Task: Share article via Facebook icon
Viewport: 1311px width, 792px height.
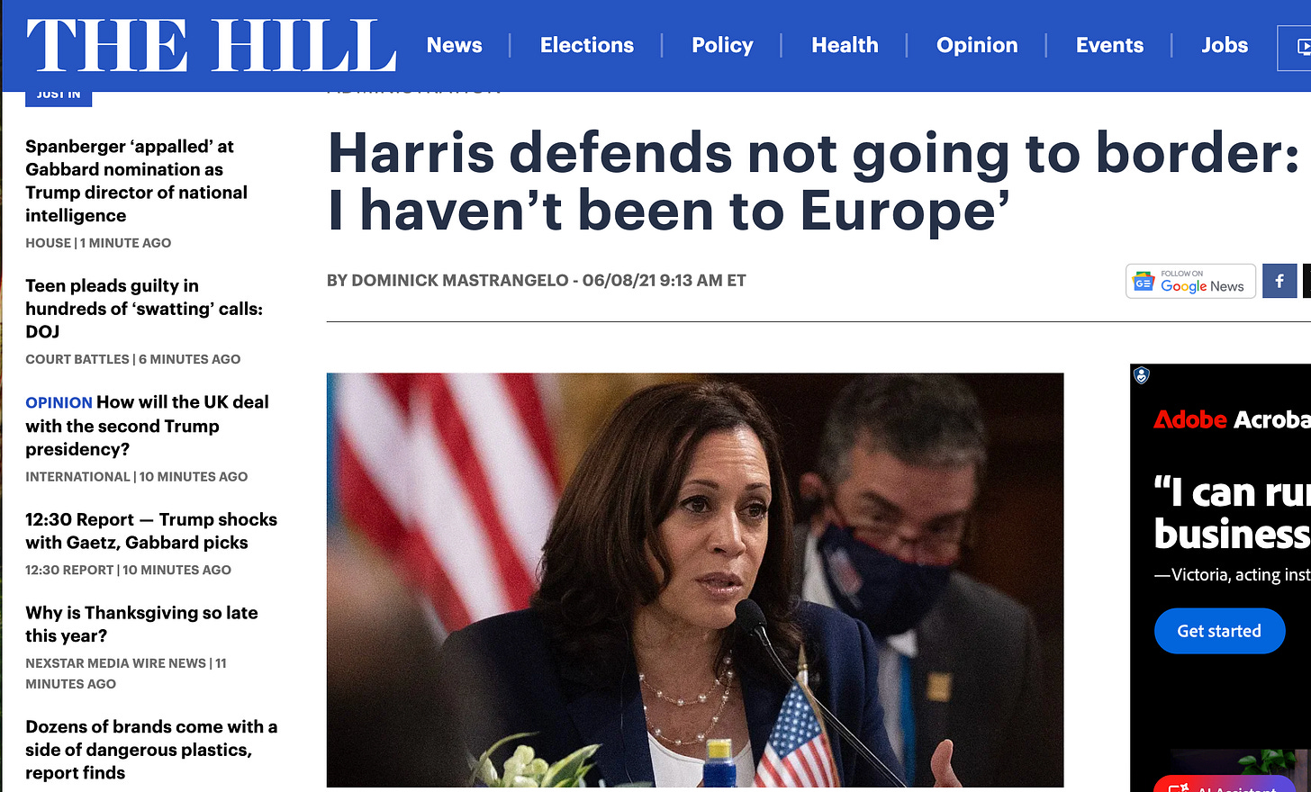Action: [x=1279, y=281]
